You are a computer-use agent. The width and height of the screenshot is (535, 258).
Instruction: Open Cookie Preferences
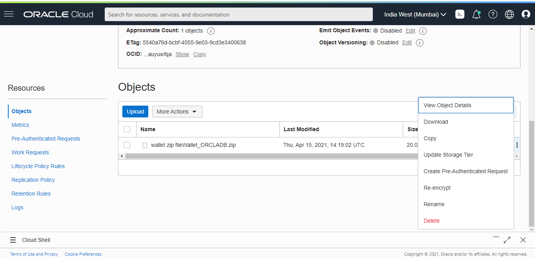click(x=83, y=254)
